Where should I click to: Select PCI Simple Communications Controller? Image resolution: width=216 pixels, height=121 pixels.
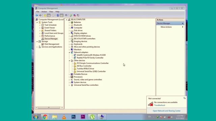pos(93,63)
